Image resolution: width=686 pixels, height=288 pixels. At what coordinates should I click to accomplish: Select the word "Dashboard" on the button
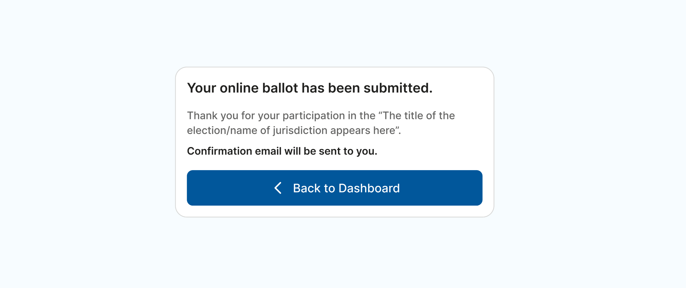click(369, 188)
